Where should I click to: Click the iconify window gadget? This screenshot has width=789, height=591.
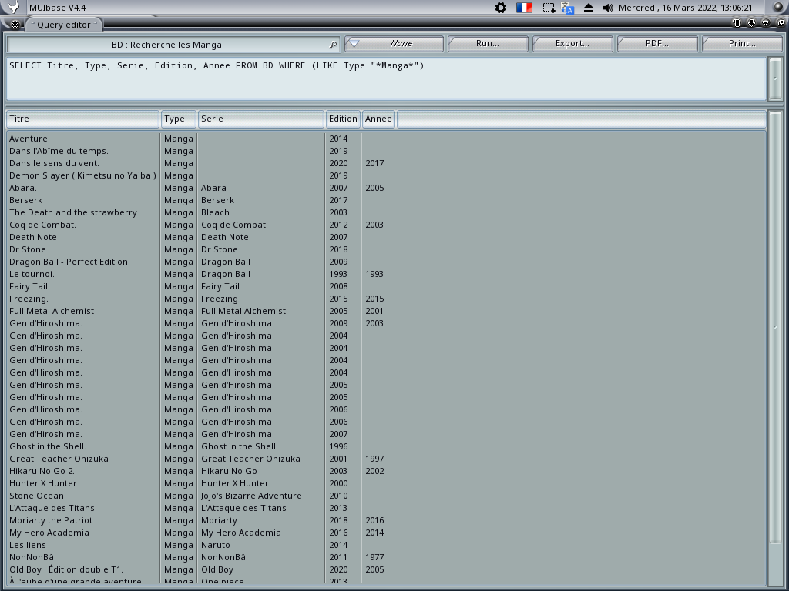(x=737, y=22)
